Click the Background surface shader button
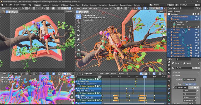Viewport: 201px width, 105px height. (189, 80)
